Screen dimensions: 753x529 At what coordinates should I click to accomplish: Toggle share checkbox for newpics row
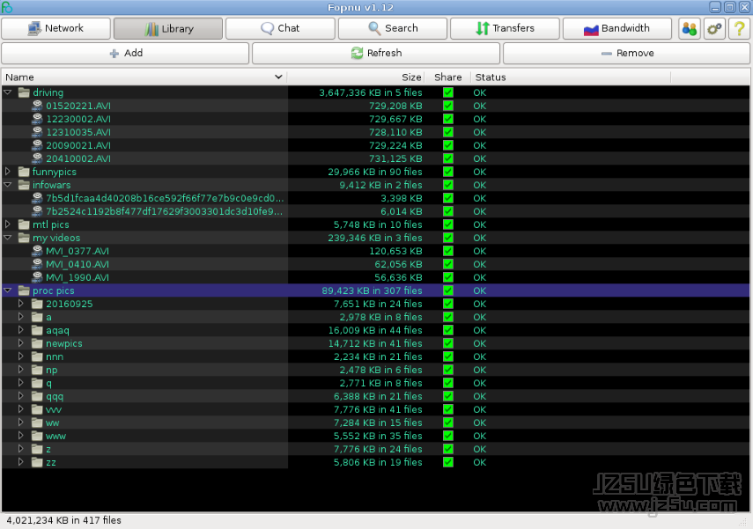click(x=448, y=343)
